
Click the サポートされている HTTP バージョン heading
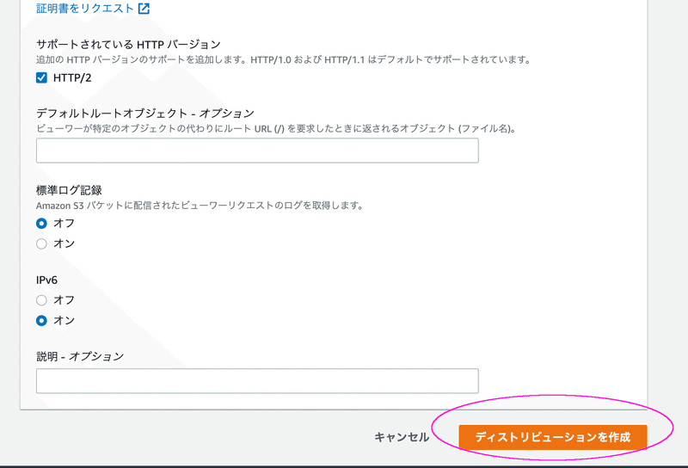coord(128,45)
